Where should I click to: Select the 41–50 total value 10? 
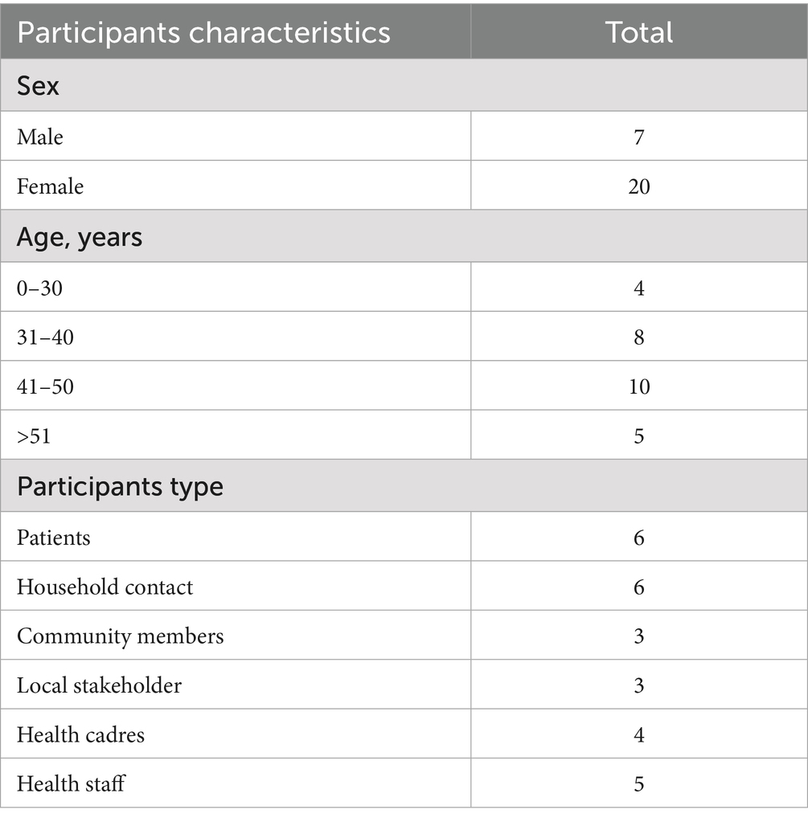[639, 387]
